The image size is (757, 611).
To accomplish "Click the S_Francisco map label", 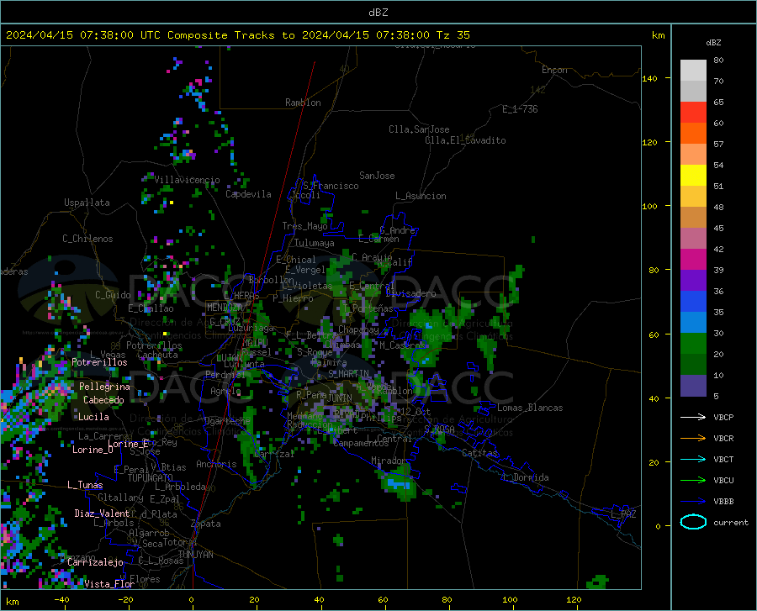I will coord(331,186).
